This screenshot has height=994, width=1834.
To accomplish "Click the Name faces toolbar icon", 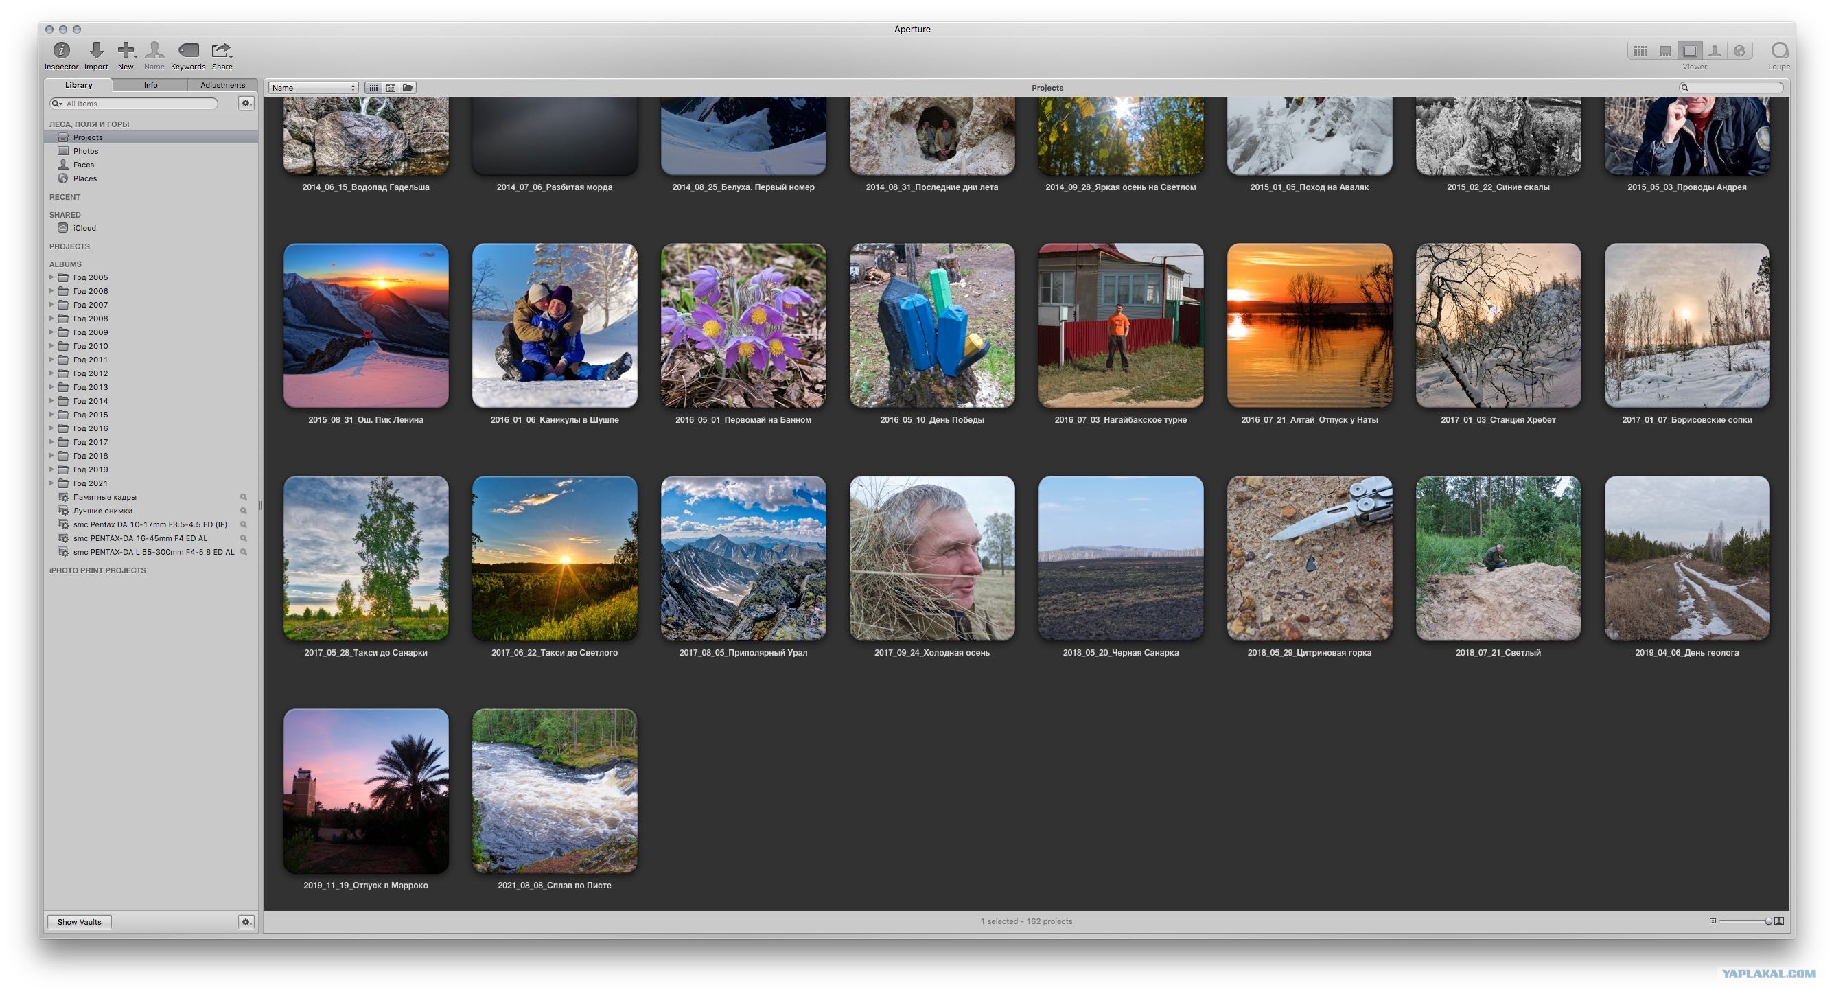I will [x=154, y=50].
